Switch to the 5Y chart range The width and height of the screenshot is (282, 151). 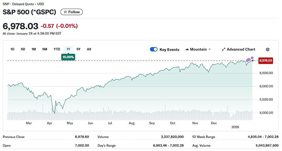click(78, 49)
